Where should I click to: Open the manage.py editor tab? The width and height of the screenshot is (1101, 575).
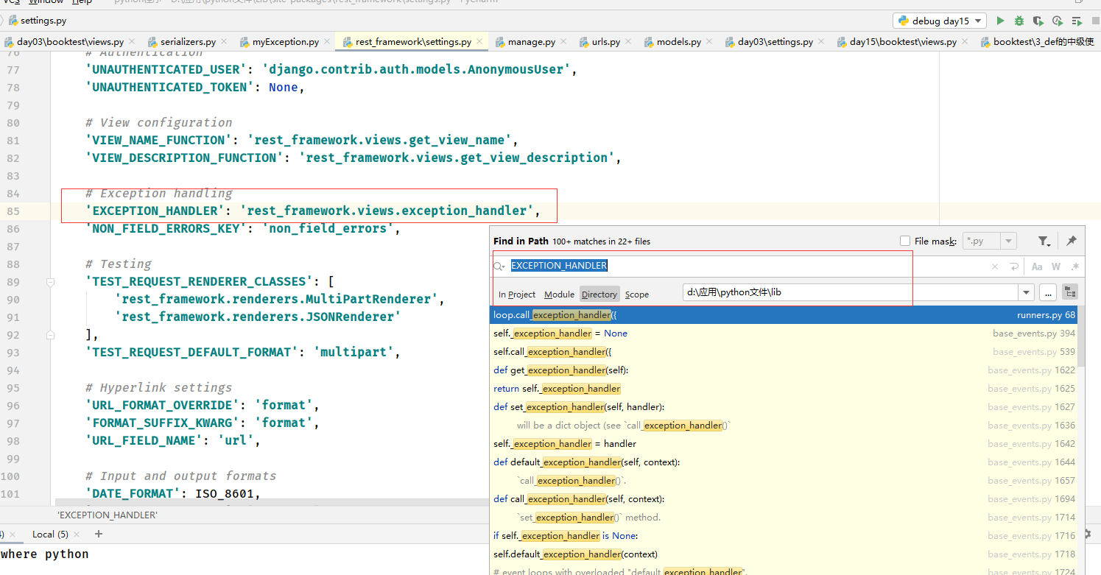[531, 42]
